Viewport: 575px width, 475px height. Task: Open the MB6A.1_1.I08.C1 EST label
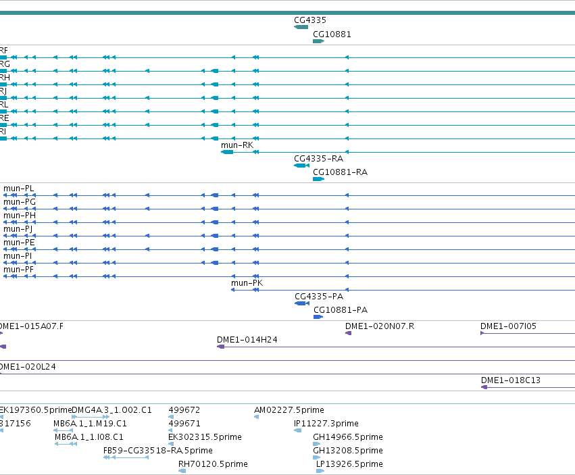click(x=89, y=437)
